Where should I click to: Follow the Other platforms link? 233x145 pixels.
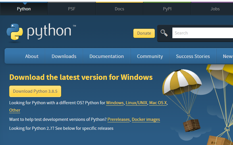point(15,110)
